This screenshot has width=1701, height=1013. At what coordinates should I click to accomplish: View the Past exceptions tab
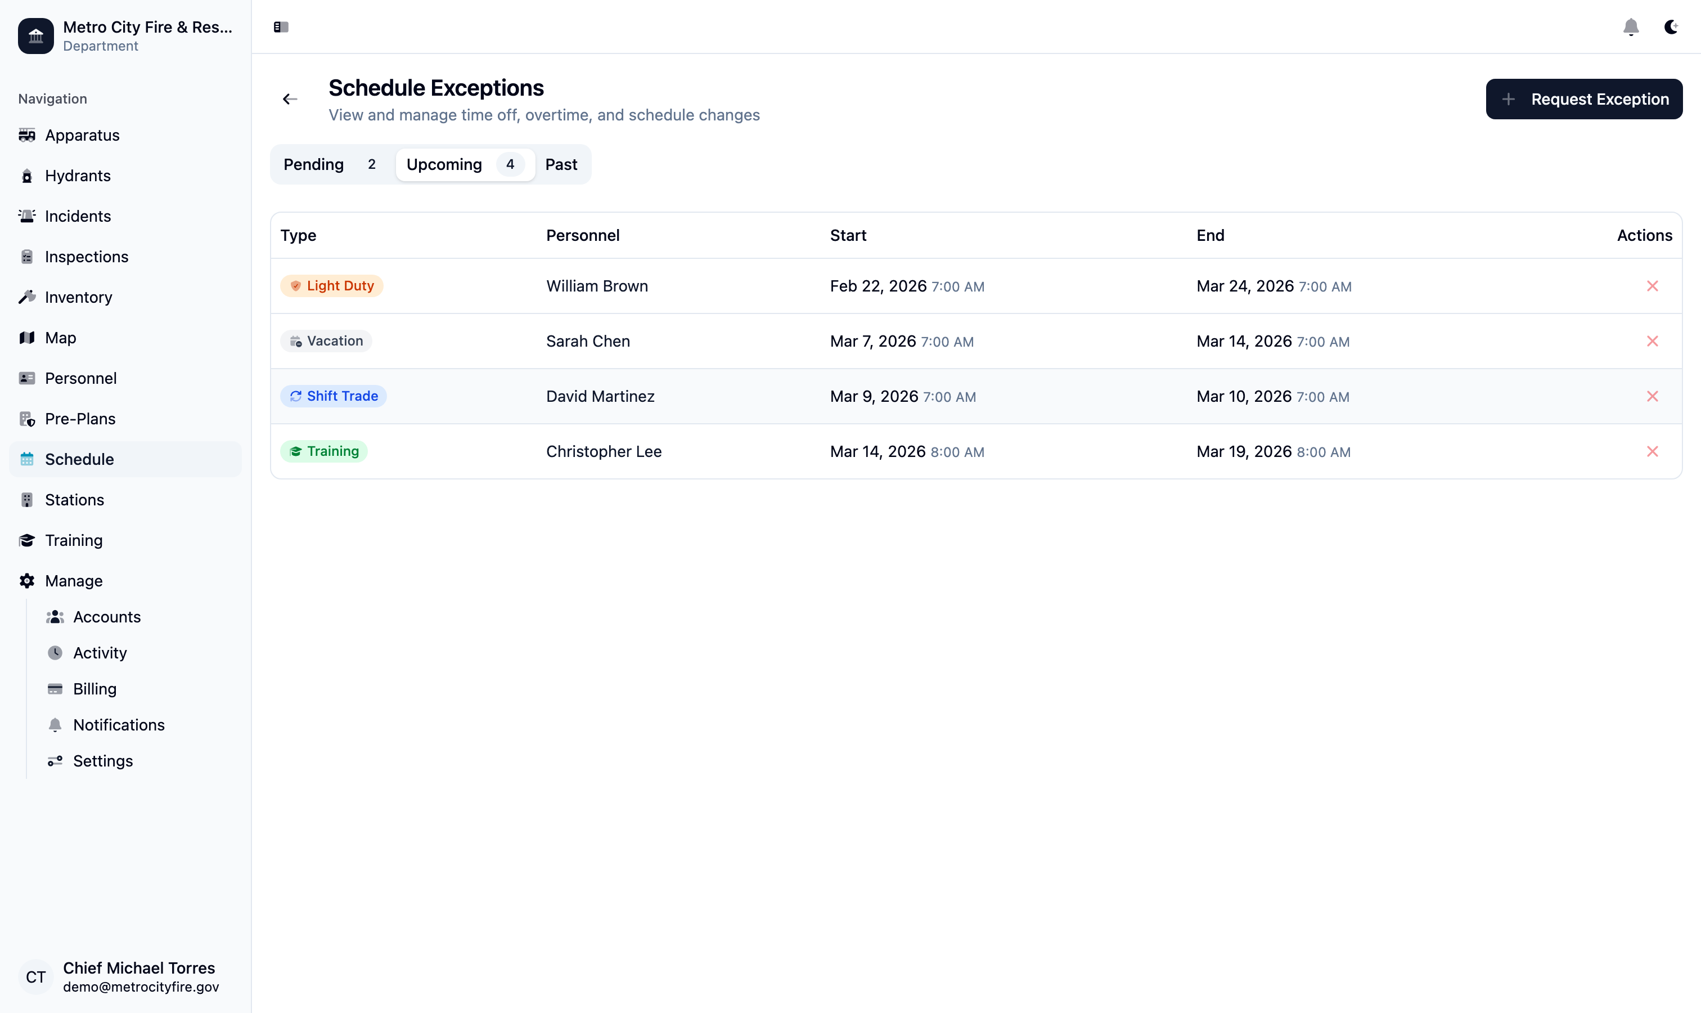tap(560, 164)
